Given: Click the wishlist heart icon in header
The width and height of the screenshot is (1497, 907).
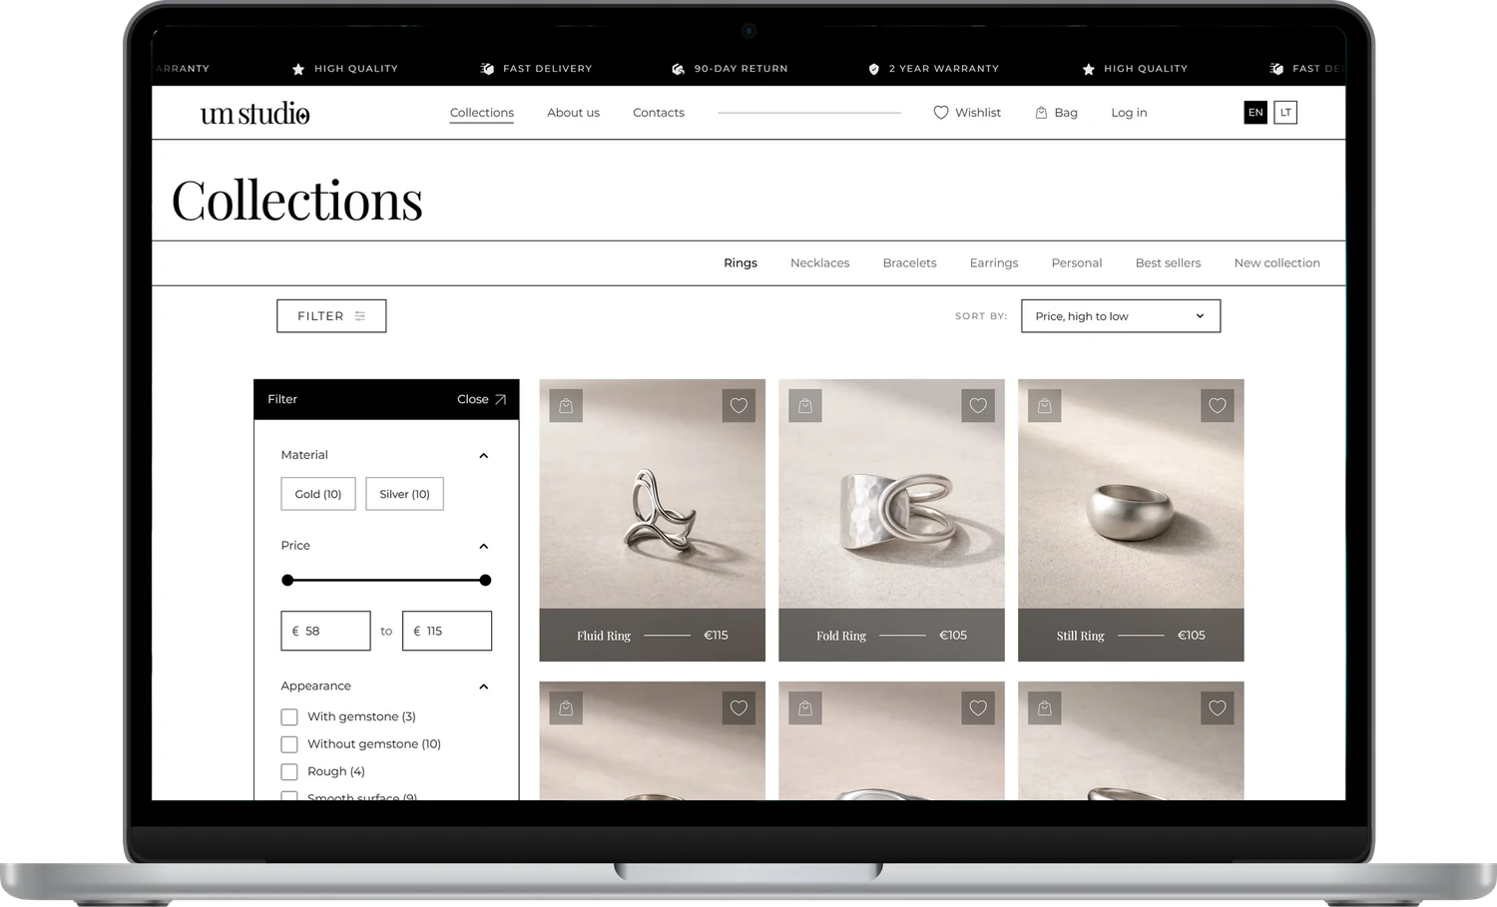Looking at the screenshot, I should click(x=941, y=113).
